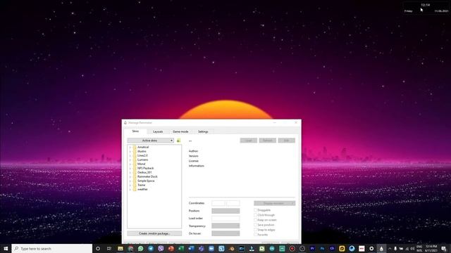Image resolution: width=451 pixels, height=253 pixels.
Task: Click the Edit button
Action: point(287,141)
